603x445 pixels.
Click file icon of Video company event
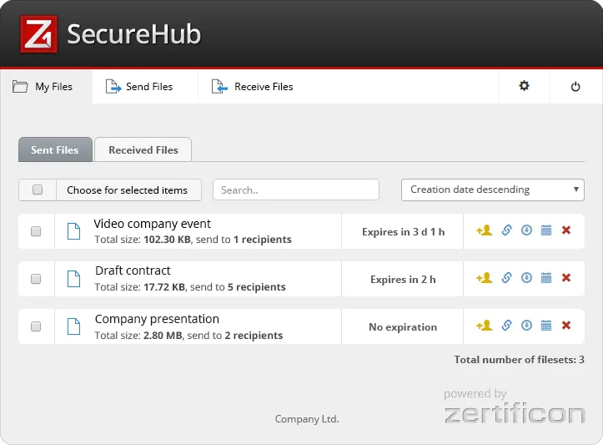pyautogui.click(x=74, y=231)
